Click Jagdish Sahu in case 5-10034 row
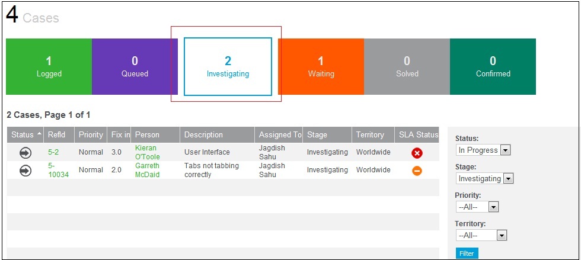The height and width of the screenshot is (260, 581). 272,170
